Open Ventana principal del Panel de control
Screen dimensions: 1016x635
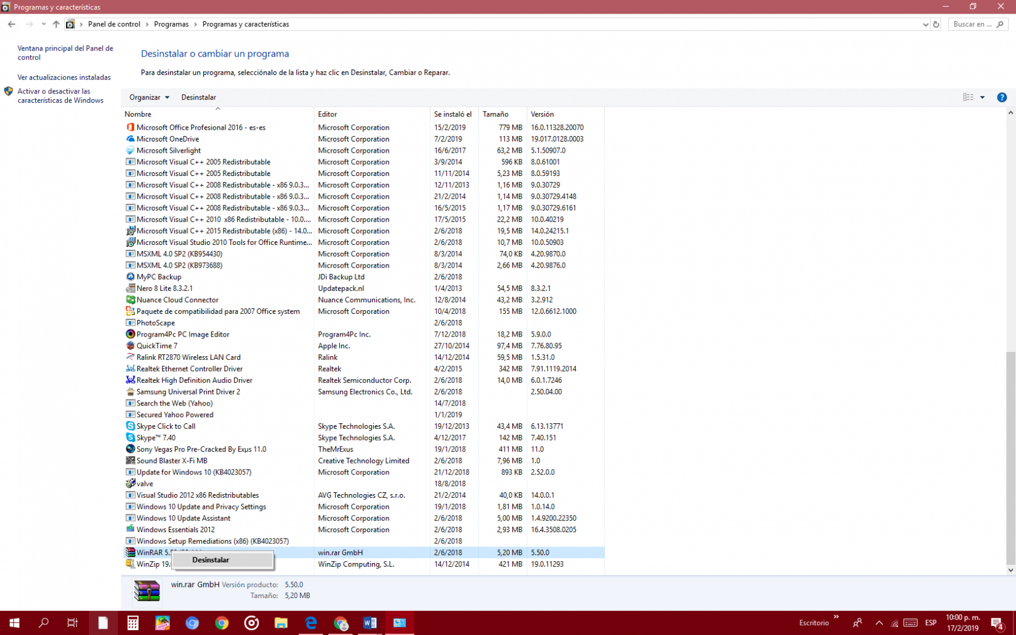pyautogui.click(x=65, y=53)
